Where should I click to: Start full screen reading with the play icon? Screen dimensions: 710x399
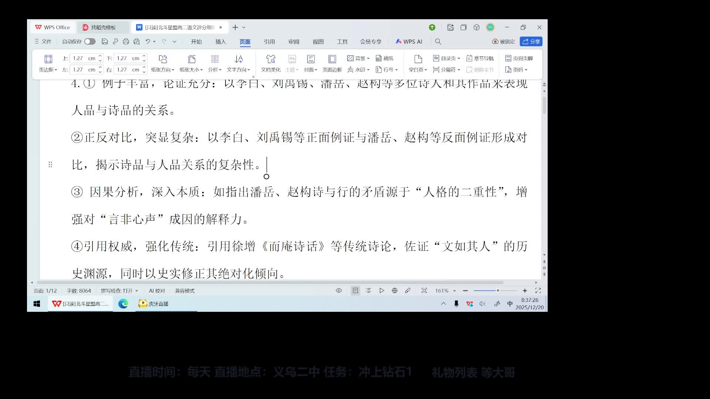(x=382, y=291)
